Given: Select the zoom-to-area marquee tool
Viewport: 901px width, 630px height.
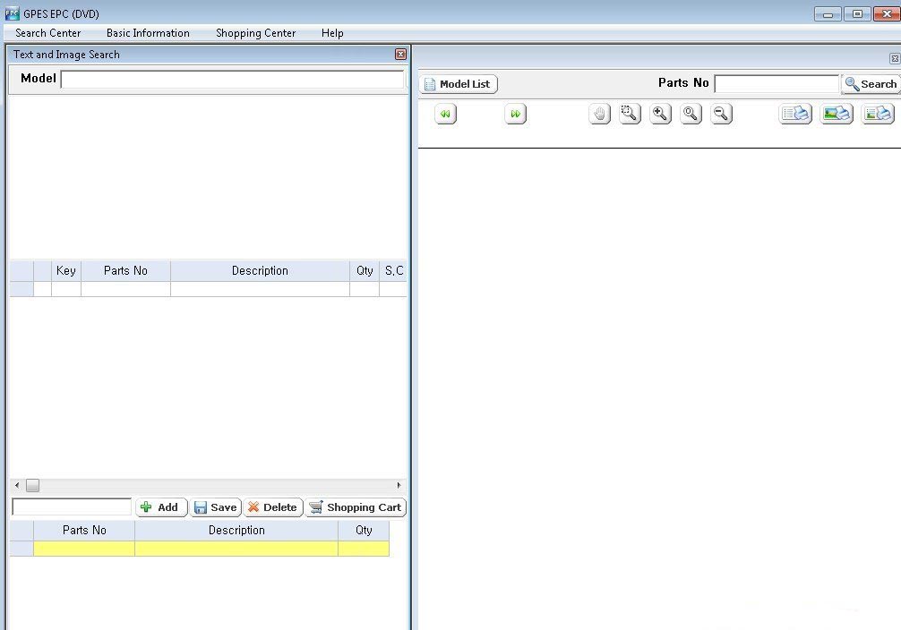Looking at the screenshot, I should pos(631,114).
